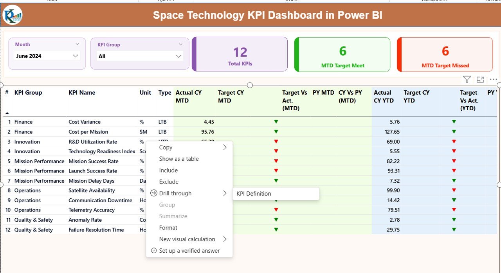
Task: Select Show as a table menu item
Action: (x=179, y=159)
